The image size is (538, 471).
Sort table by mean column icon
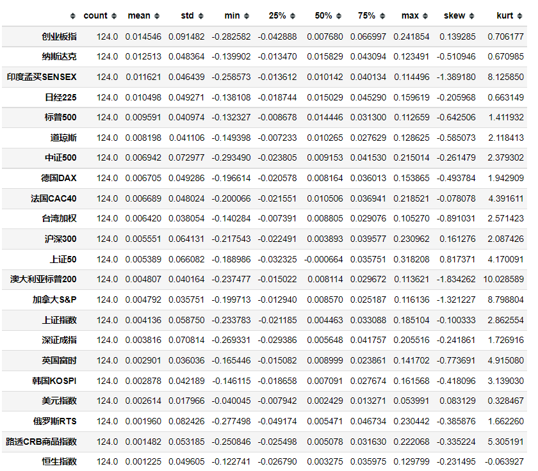[x=157, y=16]
